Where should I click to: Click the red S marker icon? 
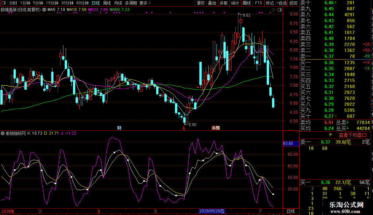(184, 128)
